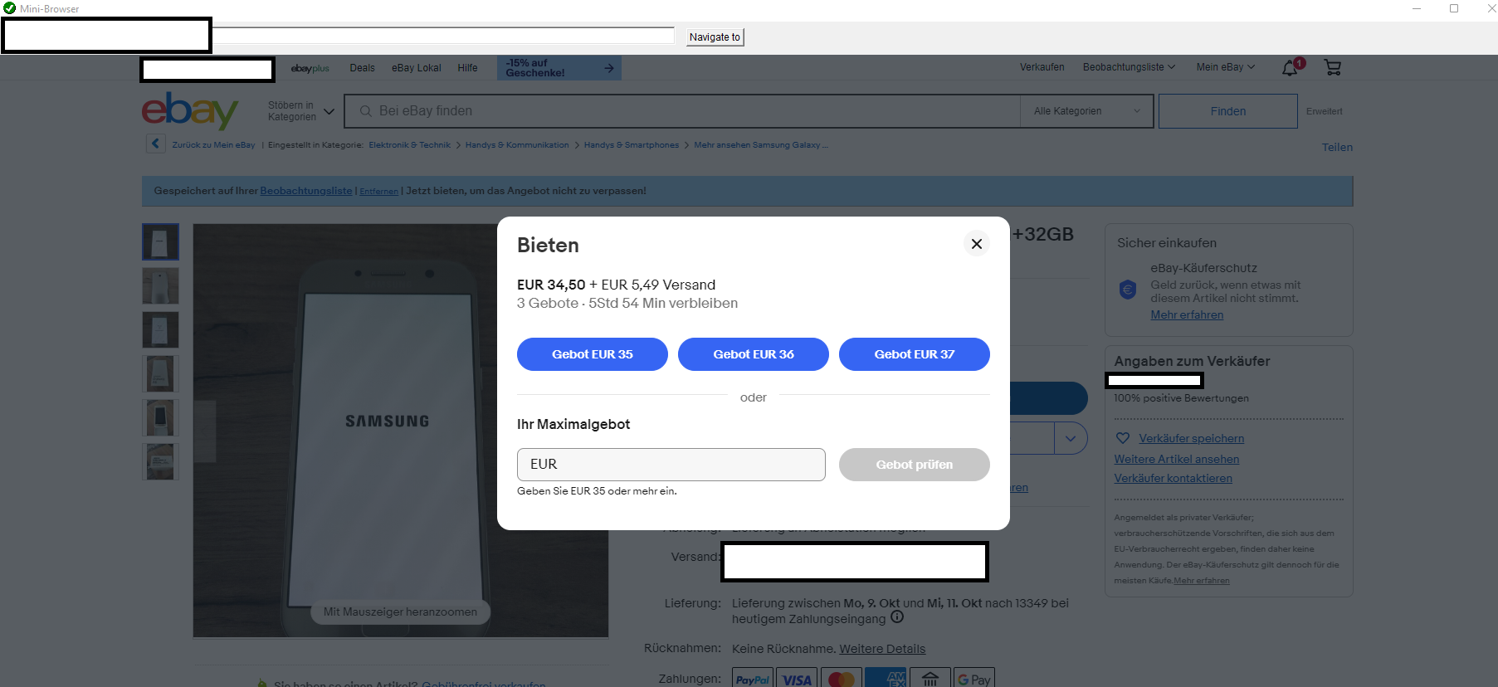
Task: Click the search magnifier icon
Action: click(x=365, y=111)
